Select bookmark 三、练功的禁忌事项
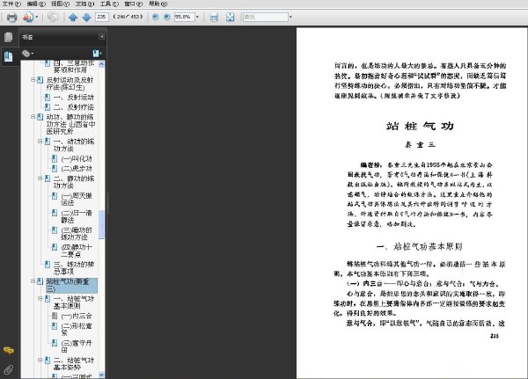528x379 pixels. [74, 268]
